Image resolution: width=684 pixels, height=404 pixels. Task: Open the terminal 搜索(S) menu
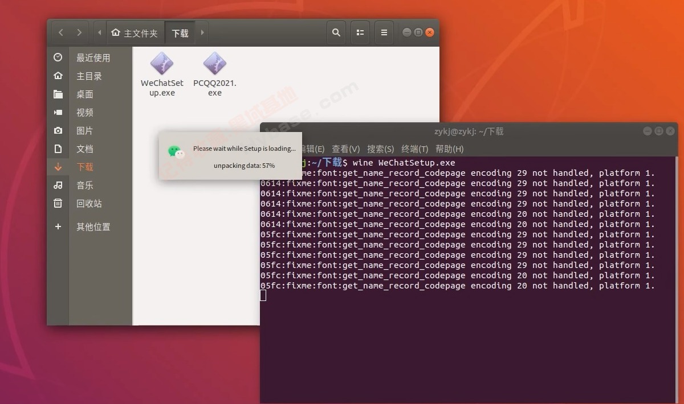tap(380, 149)
